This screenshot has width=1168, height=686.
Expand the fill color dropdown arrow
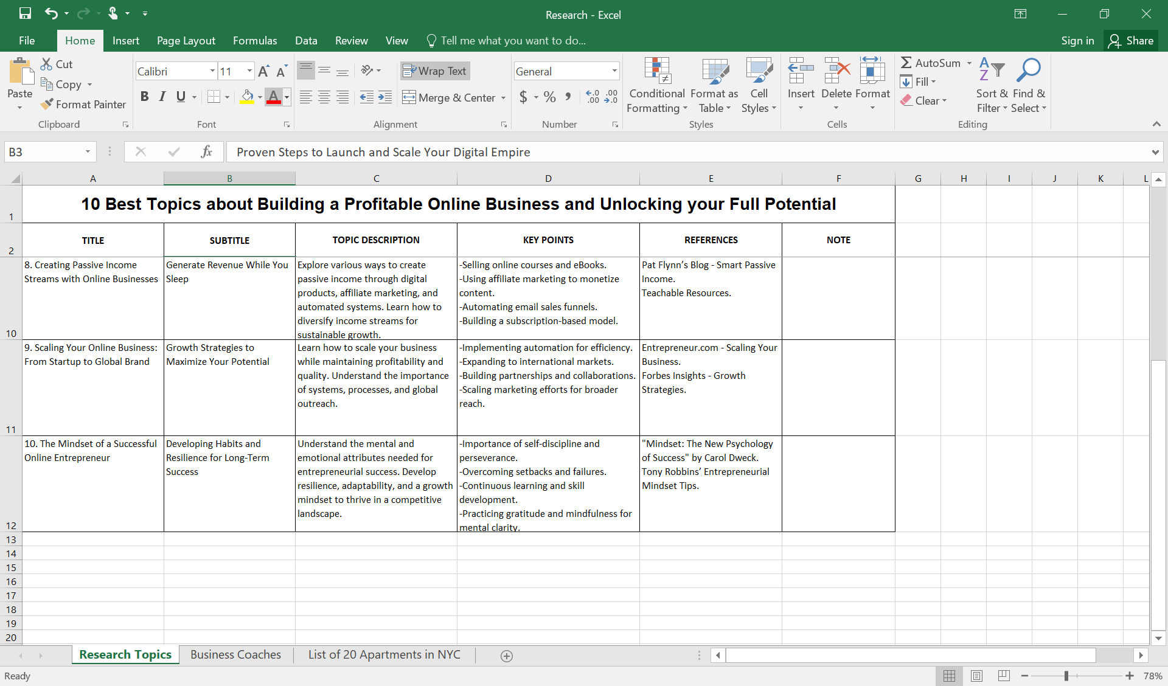pos(260,97)
